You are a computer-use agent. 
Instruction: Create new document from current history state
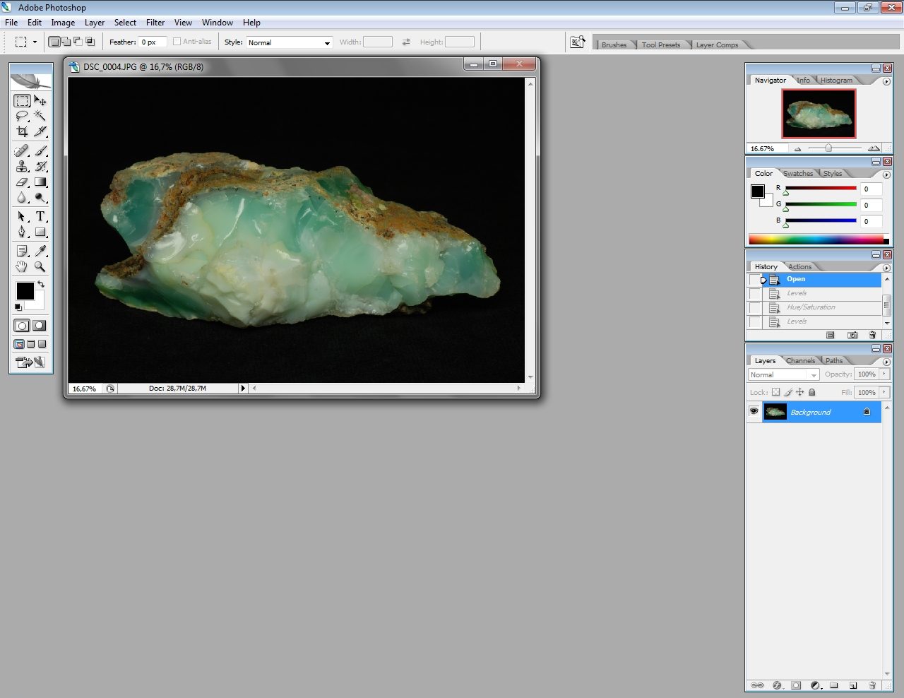831,335
